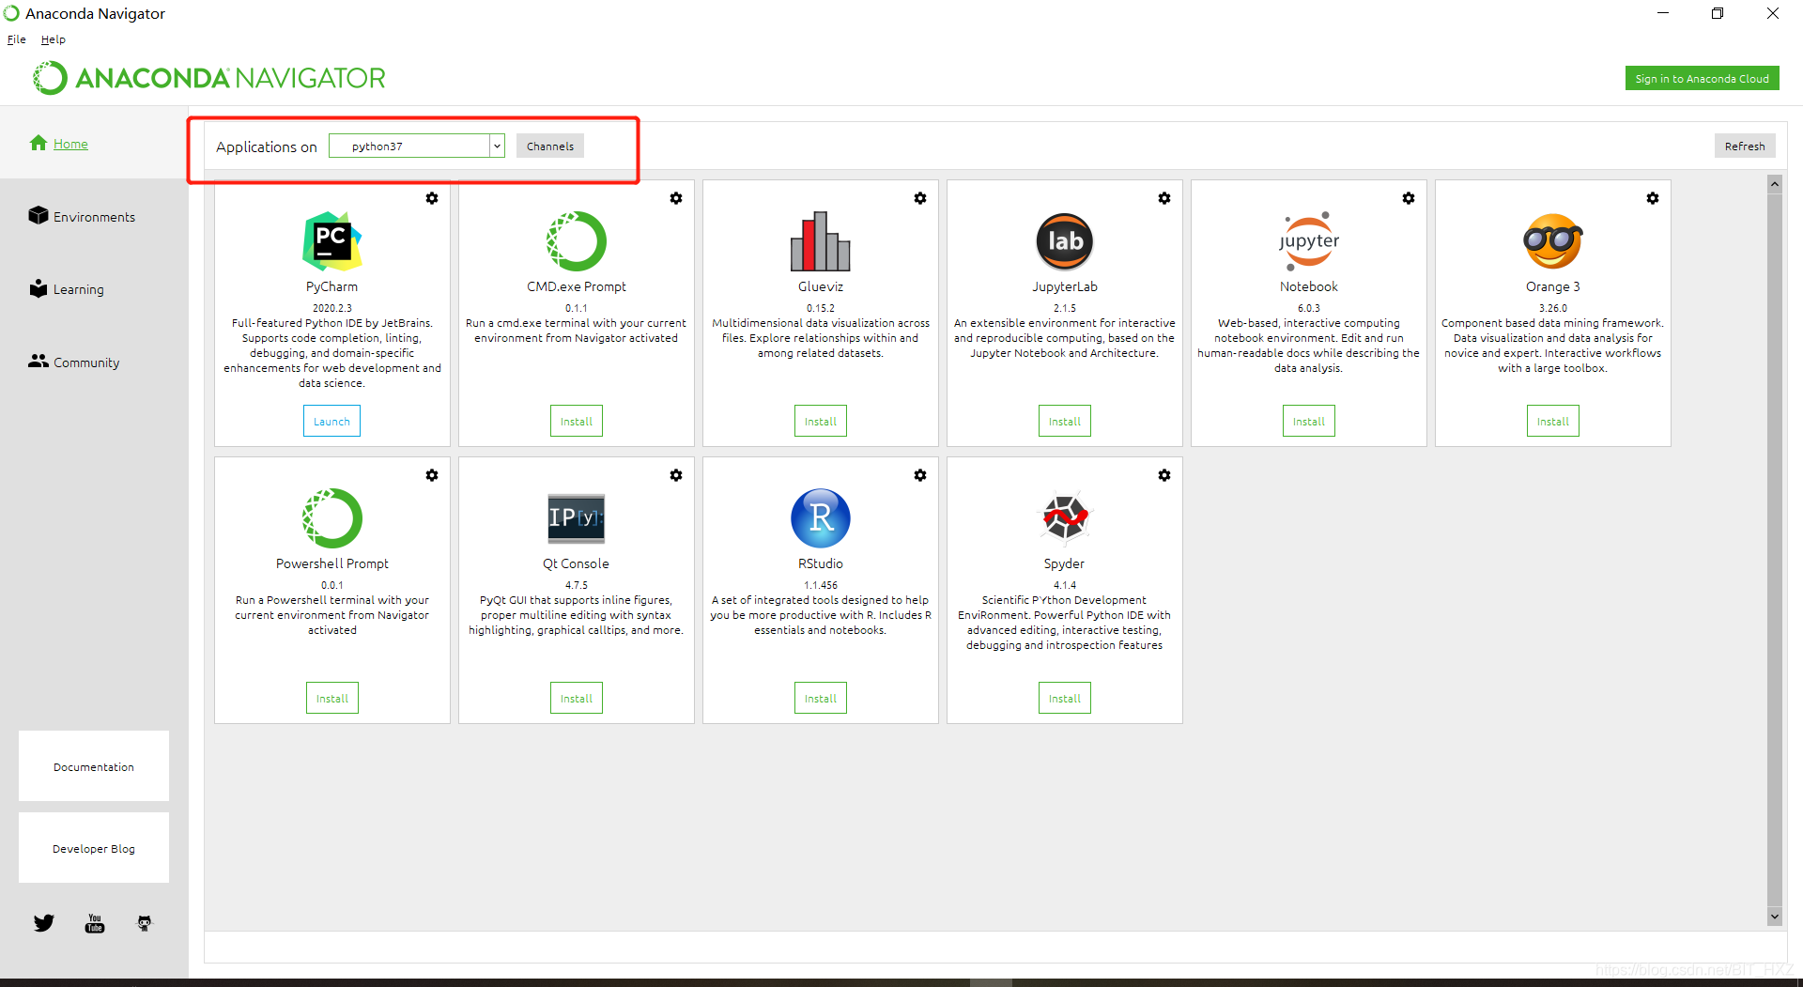Install Jupyter Notebook
The height and width of the screenshot is (987, 1803).
coord(1309,421)
